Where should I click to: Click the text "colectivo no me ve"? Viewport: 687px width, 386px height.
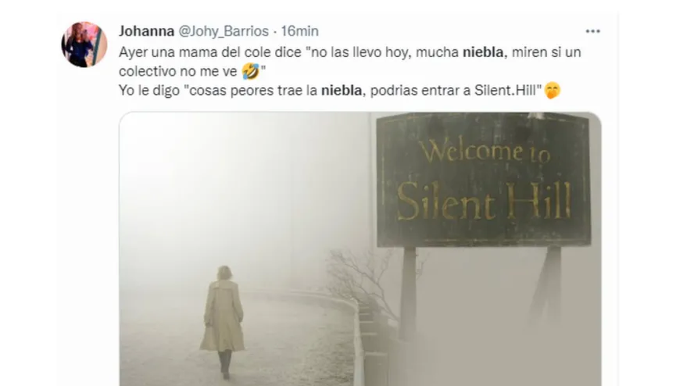[x=179, y=71]
